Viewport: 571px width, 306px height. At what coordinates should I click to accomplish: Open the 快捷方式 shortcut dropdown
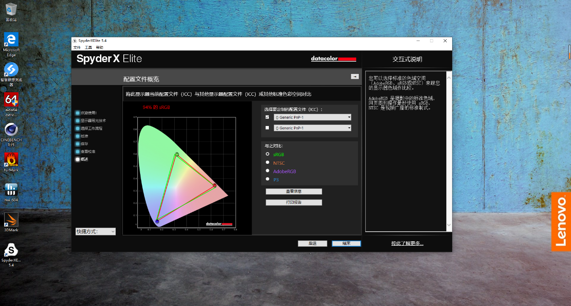[95, 231]
